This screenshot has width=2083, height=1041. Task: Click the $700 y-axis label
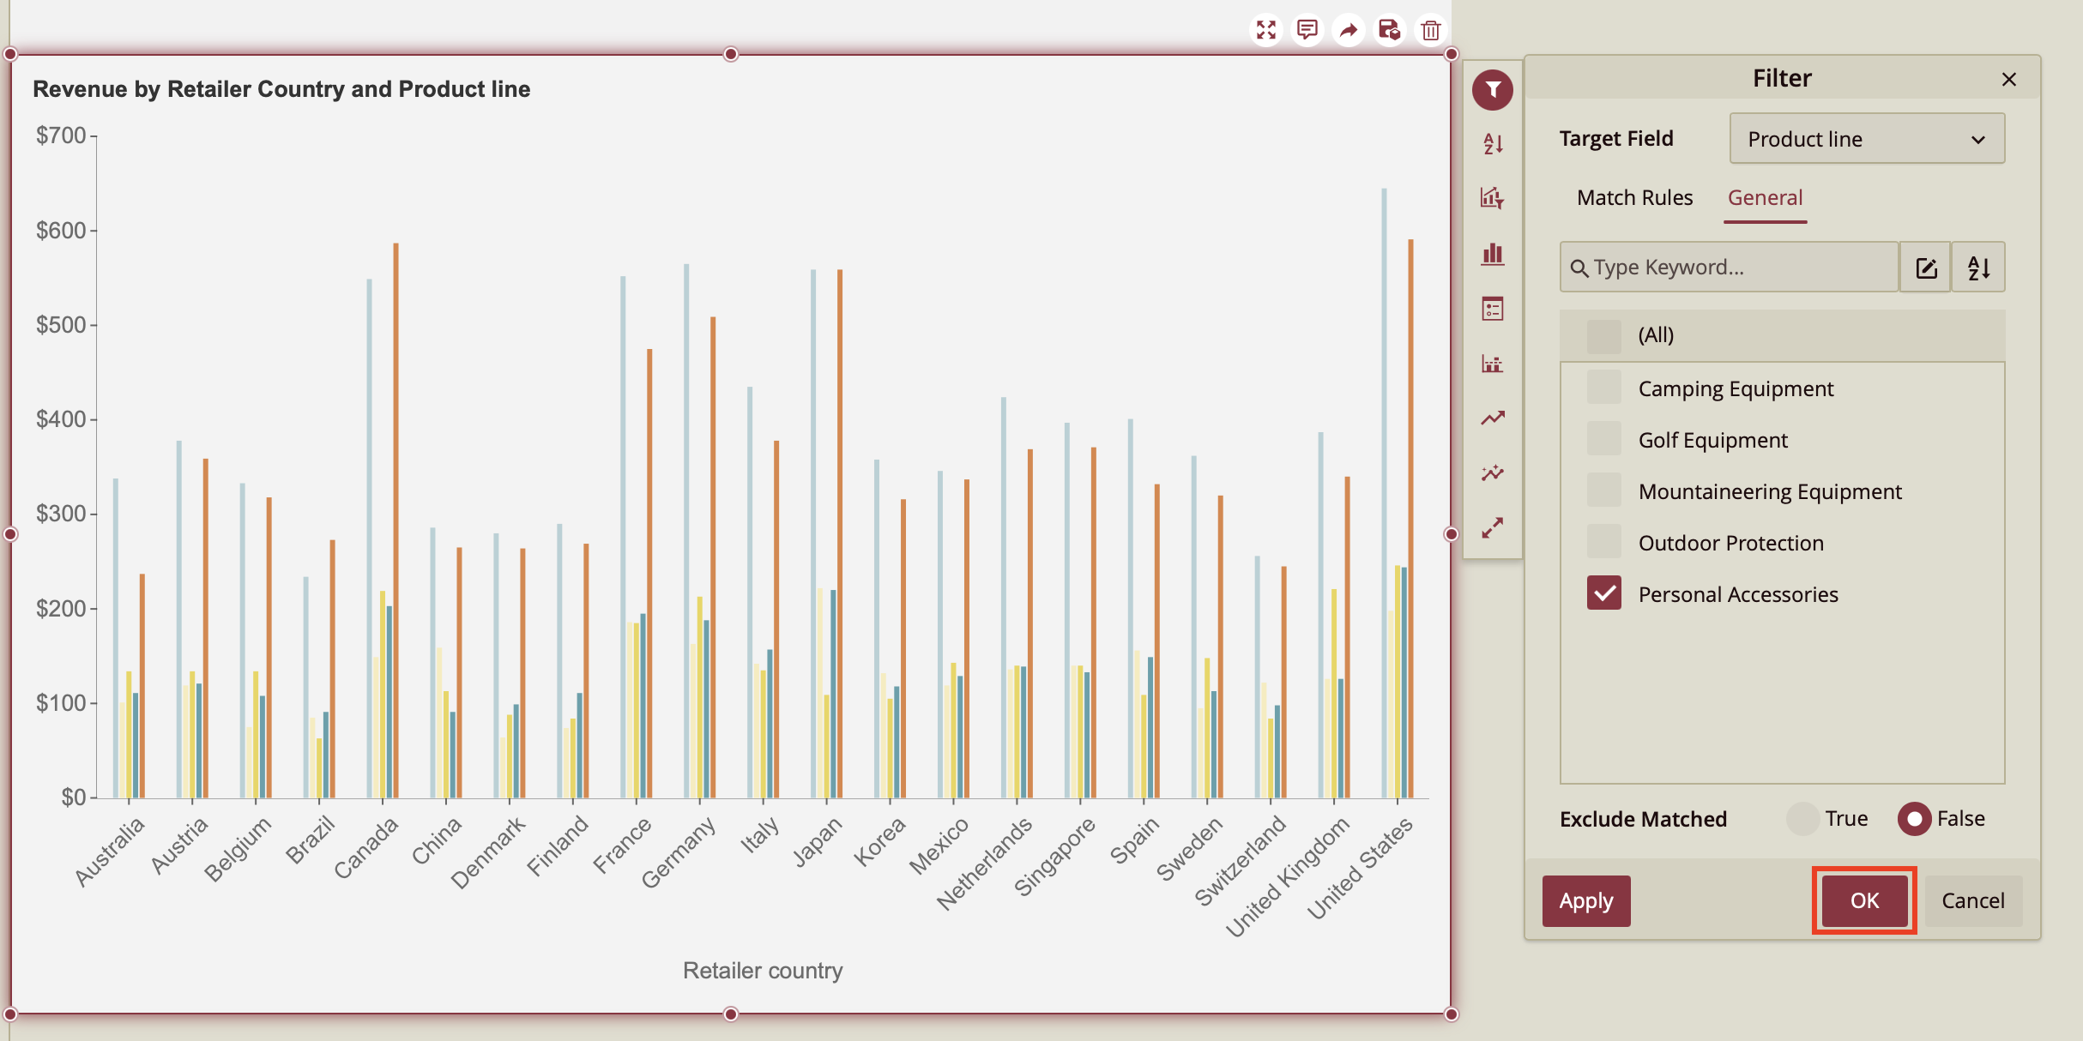[x=61, y=135]
